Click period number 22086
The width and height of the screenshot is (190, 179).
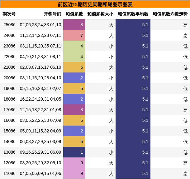click(x=9, y=57)
